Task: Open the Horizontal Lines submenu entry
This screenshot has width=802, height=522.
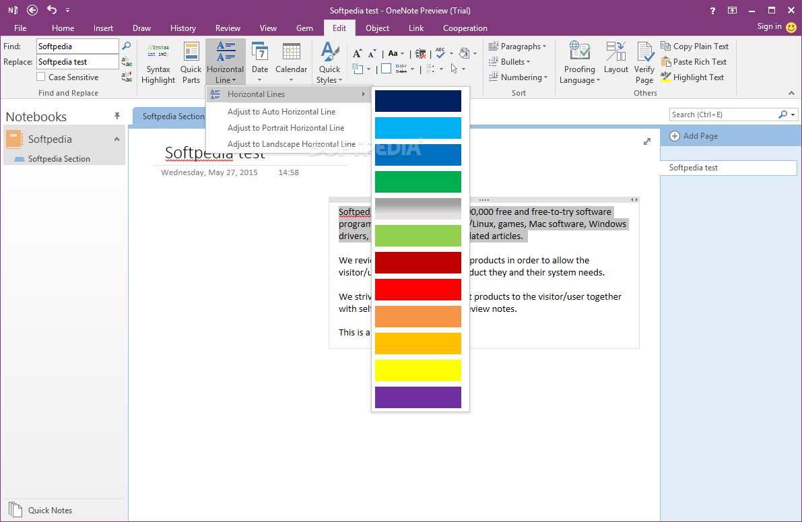Action: point(288,94)
